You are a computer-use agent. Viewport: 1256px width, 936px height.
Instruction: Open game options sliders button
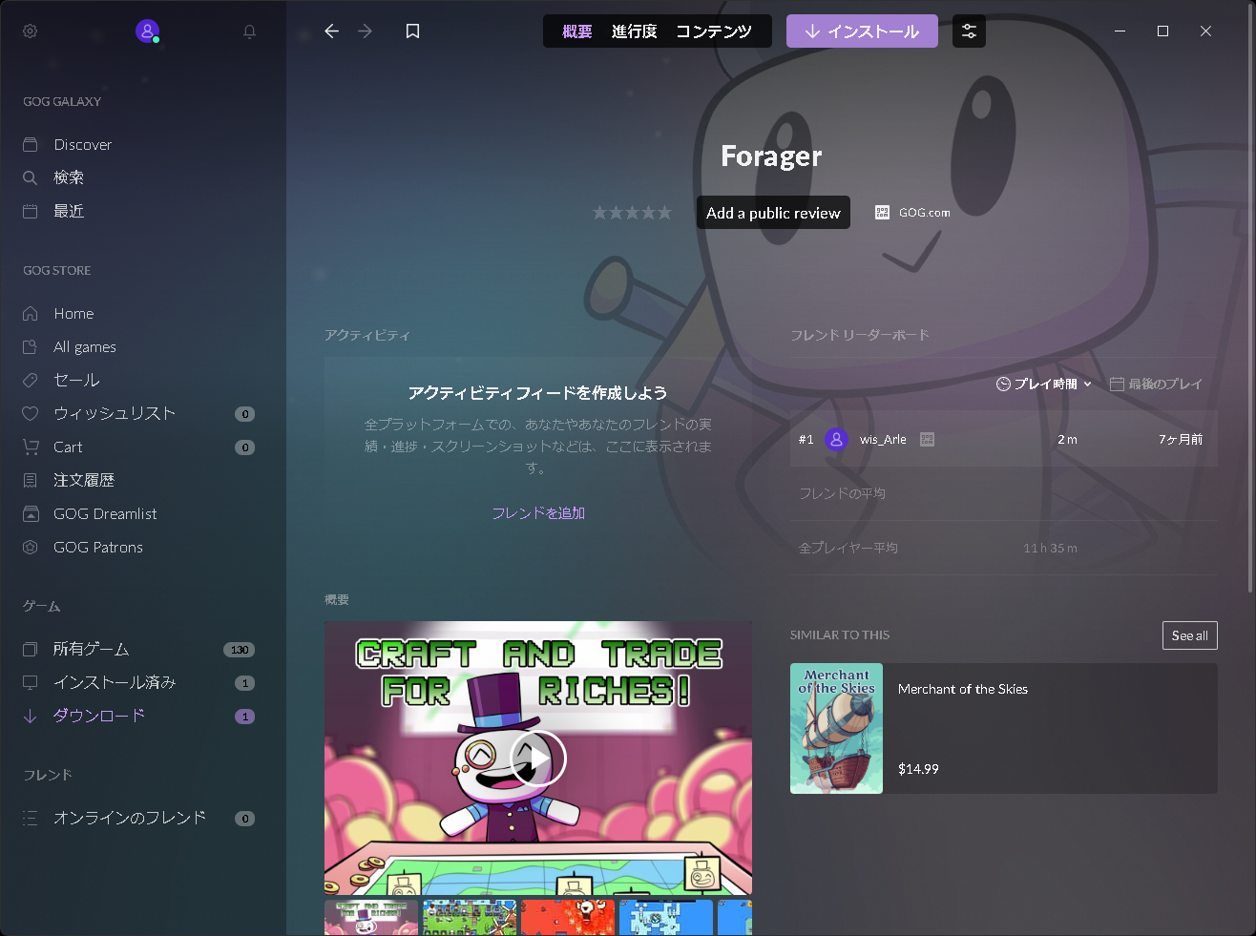tap(969, 31)
